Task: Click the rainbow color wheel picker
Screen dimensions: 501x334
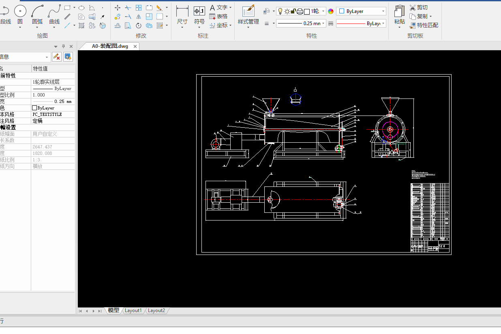Action: [x=331, y=11]
